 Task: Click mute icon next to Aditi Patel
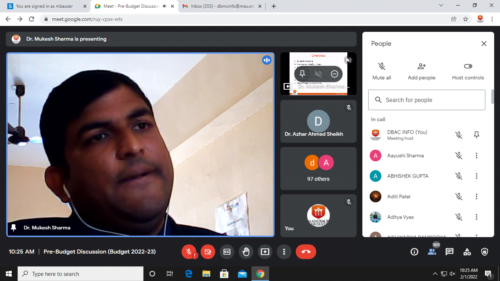click(459, 196)
